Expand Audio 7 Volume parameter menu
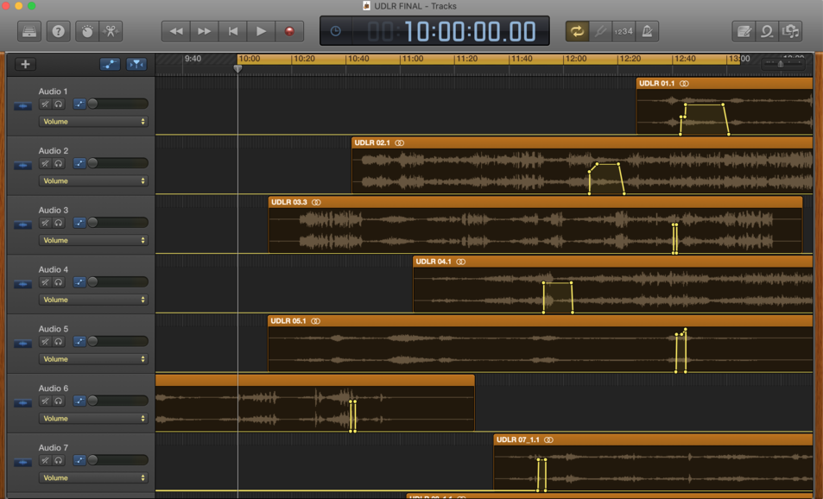Screen dimensions: 823x499 click(x=92, y=477)
